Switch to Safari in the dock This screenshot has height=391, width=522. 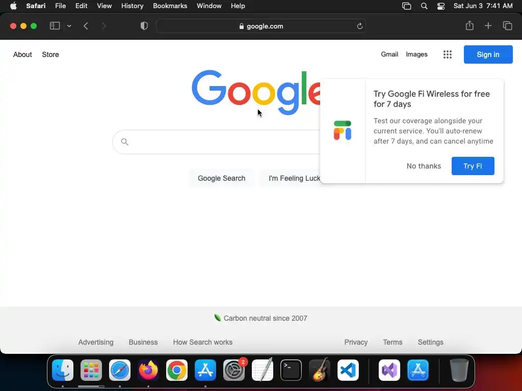pos(120,370)
